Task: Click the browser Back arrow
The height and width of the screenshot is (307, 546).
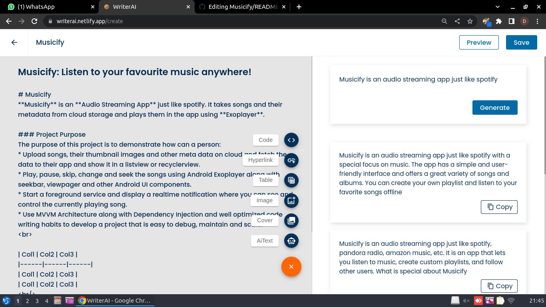Action: tap(9, 21)
